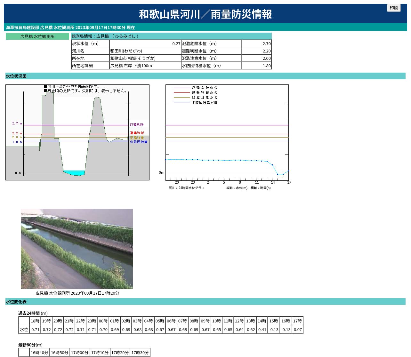Click the 氾濫注意水位 yellow legend entry
This screenshot has width=411, height=357.
pos(196,97)
